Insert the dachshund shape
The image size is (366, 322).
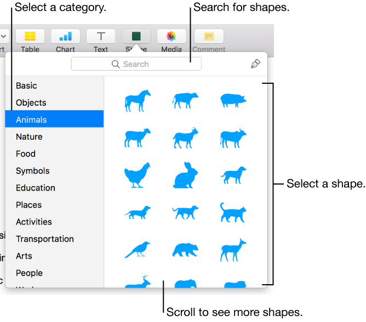[x=138, y=212]
